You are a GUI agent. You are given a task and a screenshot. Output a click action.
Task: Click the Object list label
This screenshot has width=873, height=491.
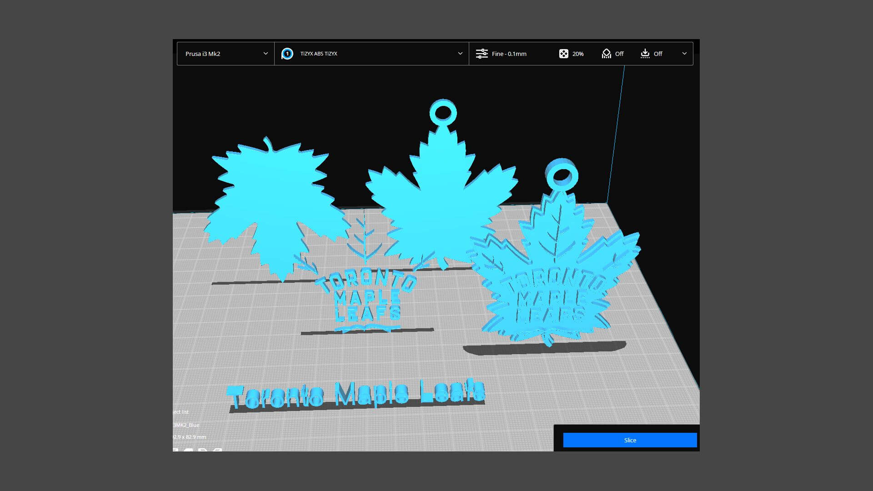[181, 412]
